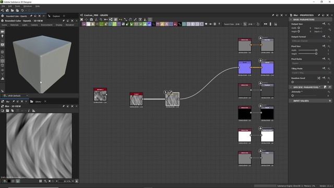Screen dimensions: 334x188
Task: Collapse the Base Parameters section
Action: click(x=291, y=20)
